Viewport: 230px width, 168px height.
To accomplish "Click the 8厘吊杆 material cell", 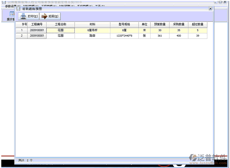I will [x=92, y=30].
